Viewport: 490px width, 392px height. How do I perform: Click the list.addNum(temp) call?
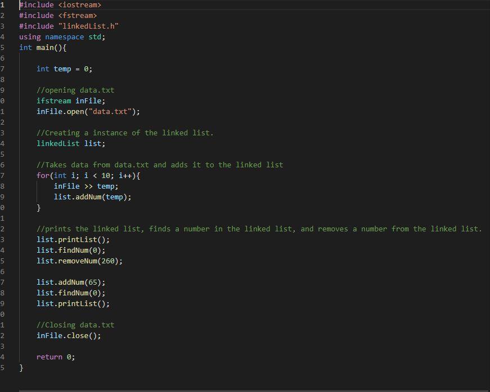point(93,197)
